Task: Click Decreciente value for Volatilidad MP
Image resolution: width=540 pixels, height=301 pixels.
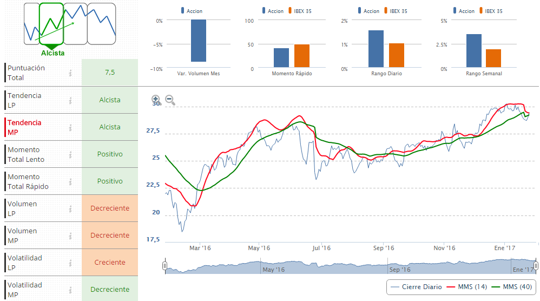Action: tap(110, 289)
